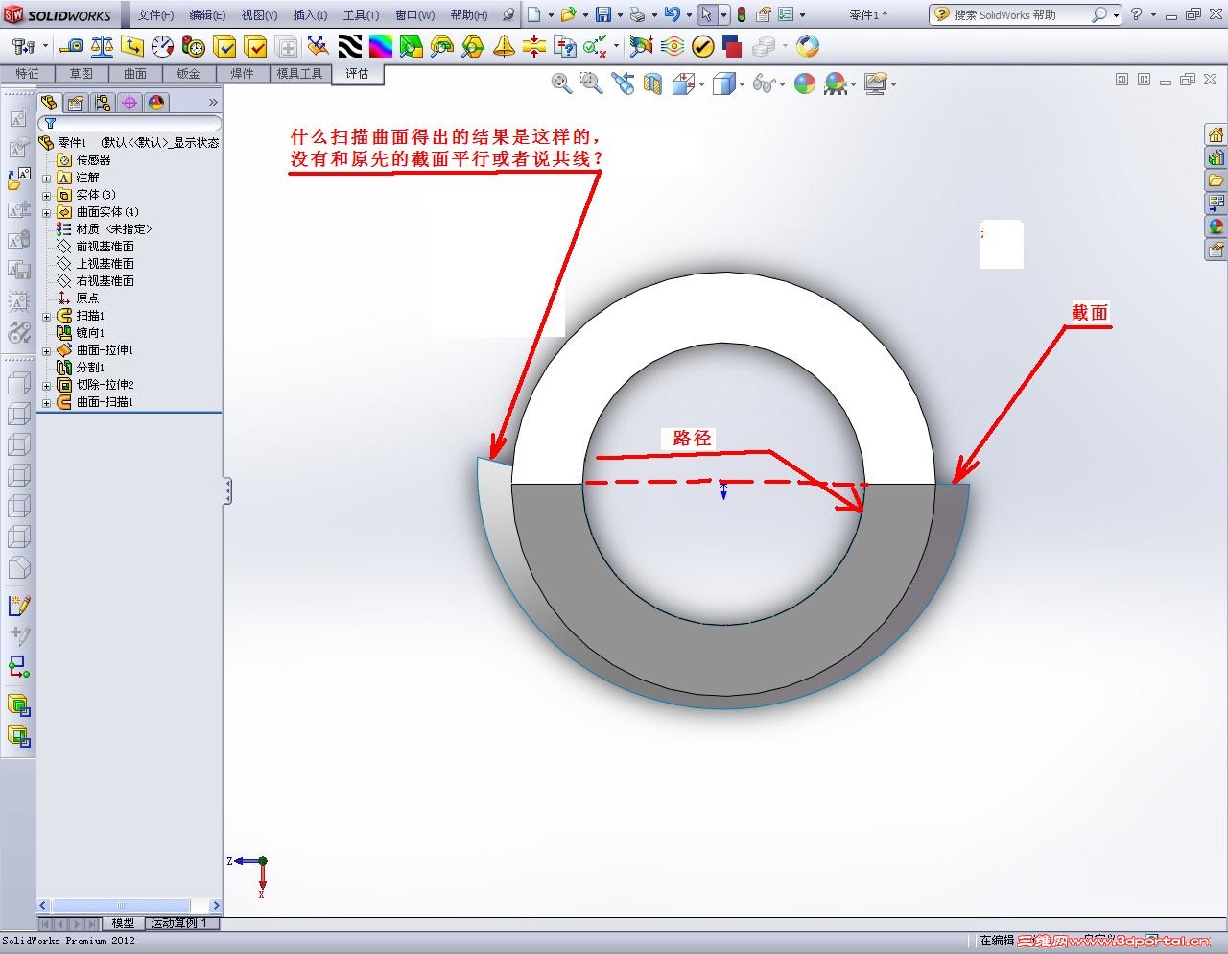Switch to the 特征 command tab

[x=27, y=74]
